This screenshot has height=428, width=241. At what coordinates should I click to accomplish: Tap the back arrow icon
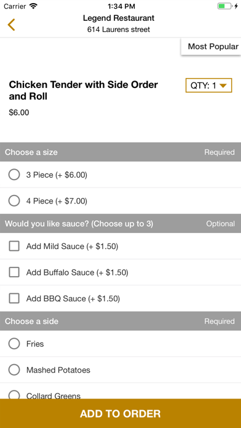[11, 25]
